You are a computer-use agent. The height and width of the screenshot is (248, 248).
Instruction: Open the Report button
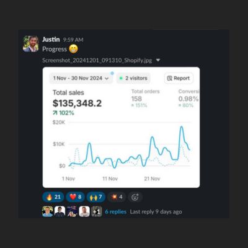pyautogui.click(x=179, y=78)
